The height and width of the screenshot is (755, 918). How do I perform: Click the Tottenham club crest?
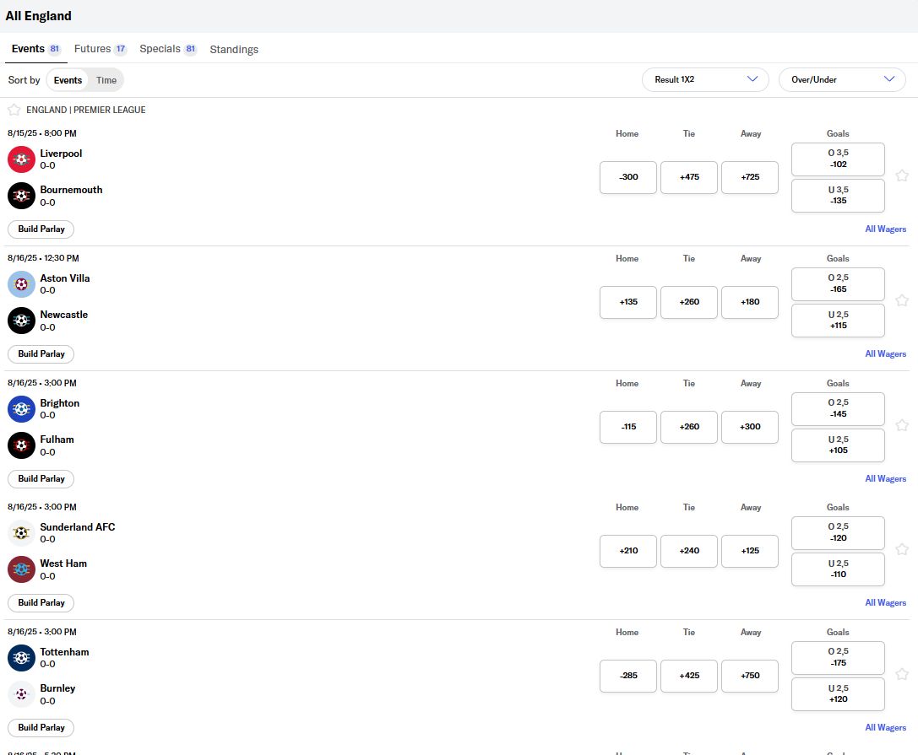(20, 658)
